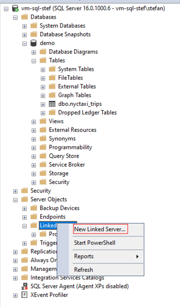Click the XEvent Profiler icon
The width and height of the screenshot is (180, 307).
(24, 295)
